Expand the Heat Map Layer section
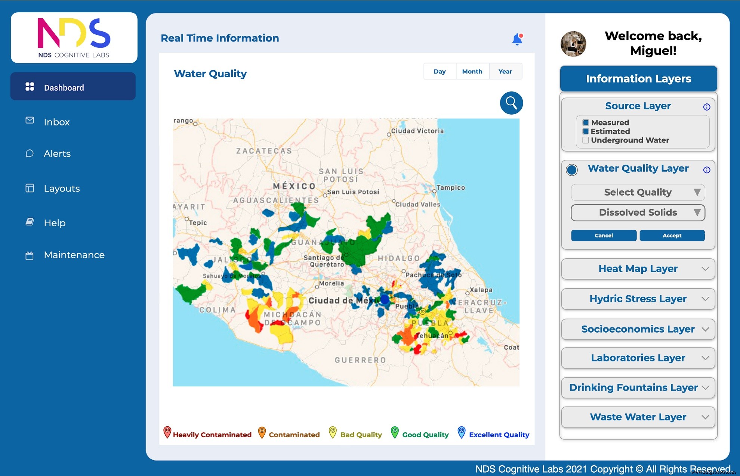This screenshot has width=740, height=476. pyautogui.click(x=638, y=268)
